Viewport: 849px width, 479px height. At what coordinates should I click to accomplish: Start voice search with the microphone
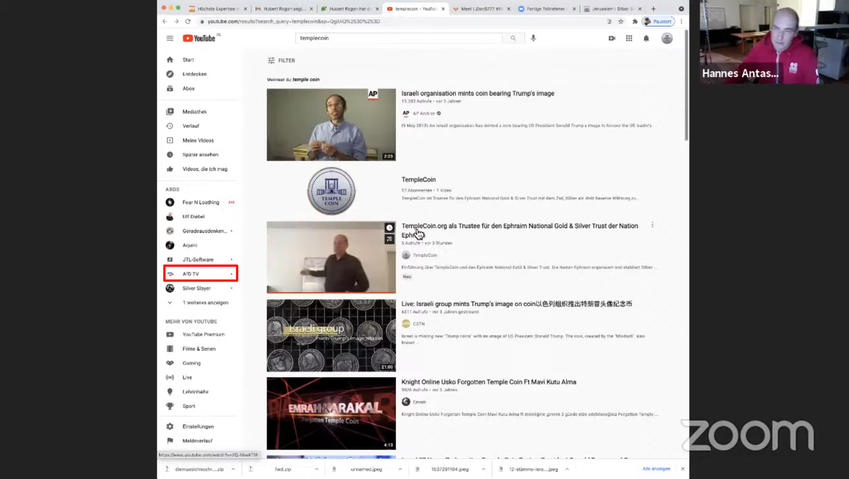(533, 38)
